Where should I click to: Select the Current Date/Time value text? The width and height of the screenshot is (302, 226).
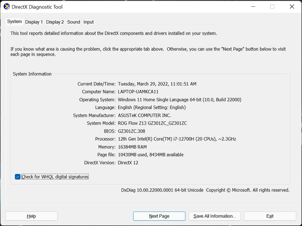coord(157,84)
